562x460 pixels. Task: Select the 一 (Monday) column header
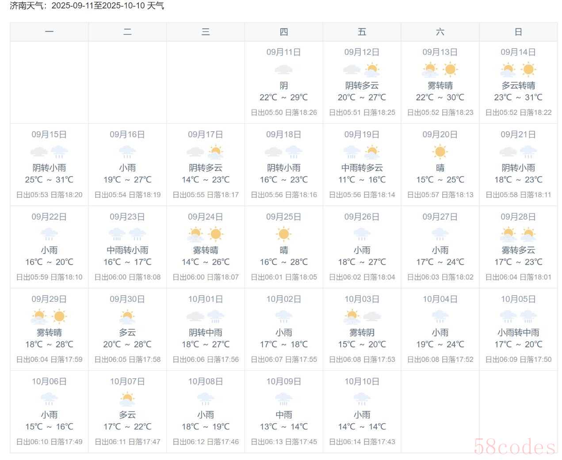[x=49, y=32]
